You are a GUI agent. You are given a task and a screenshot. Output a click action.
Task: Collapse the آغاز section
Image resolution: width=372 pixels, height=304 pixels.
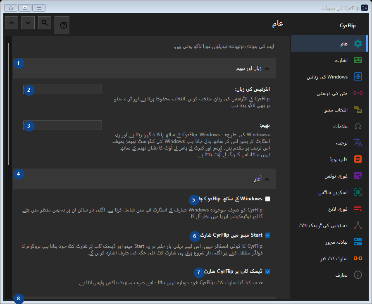point(145,179)
